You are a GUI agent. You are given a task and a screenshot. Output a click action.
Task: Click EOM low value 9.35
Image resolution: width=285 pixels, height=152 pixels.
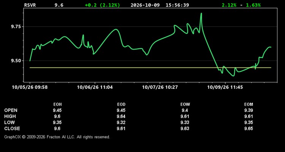point(249,122)
